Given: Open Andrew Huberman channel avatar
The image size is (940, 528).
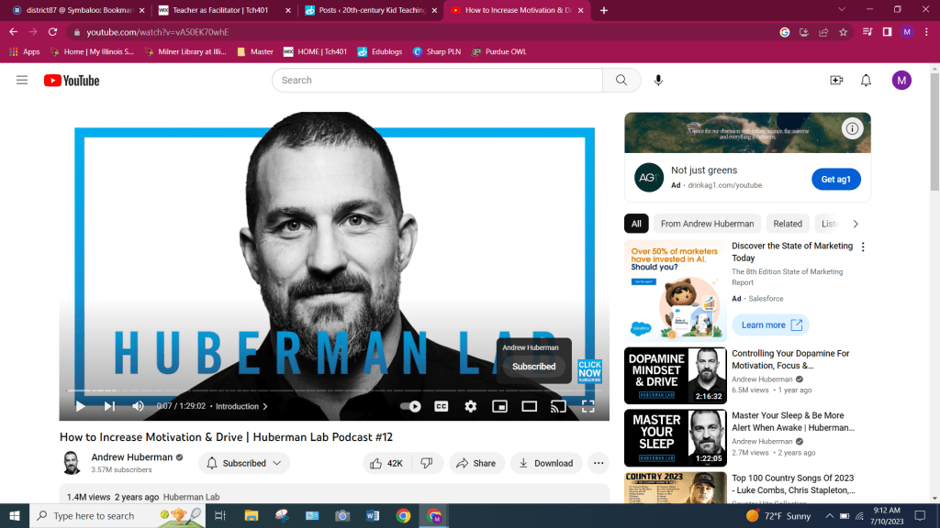Looking at the screenshot, I should 72,463.
